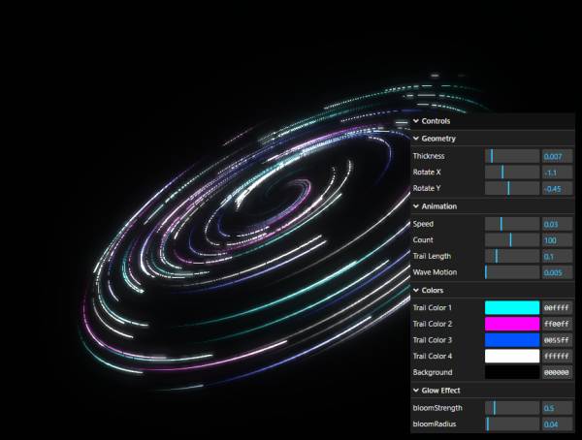This screenshot has width=582, height=440.
Task: Click the Wave Motion value field
Action: point(557,273)
